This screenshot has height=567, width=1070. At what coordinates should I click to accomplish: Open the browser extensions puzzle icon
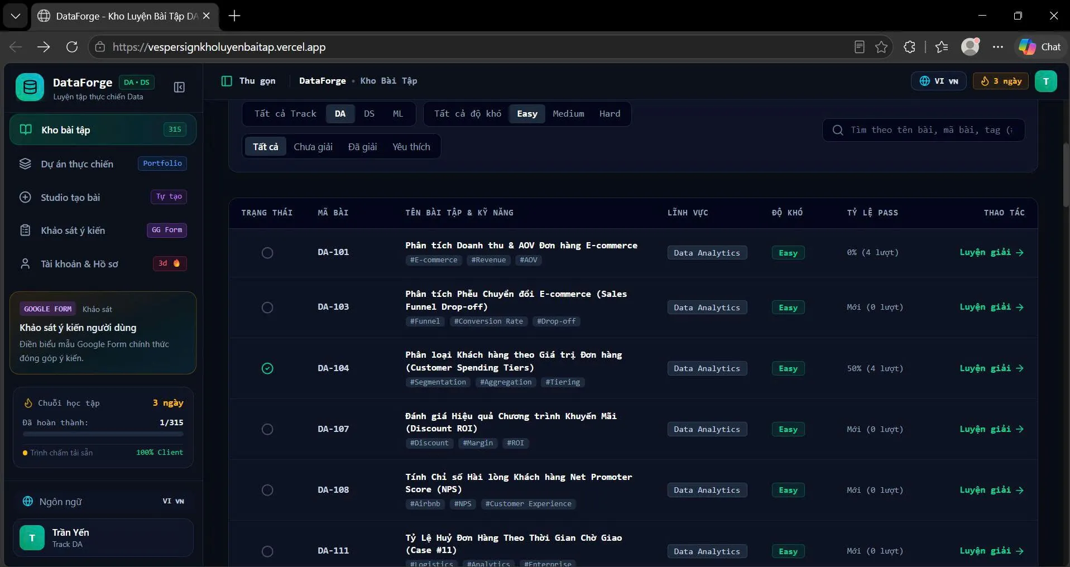coord(909,47)
